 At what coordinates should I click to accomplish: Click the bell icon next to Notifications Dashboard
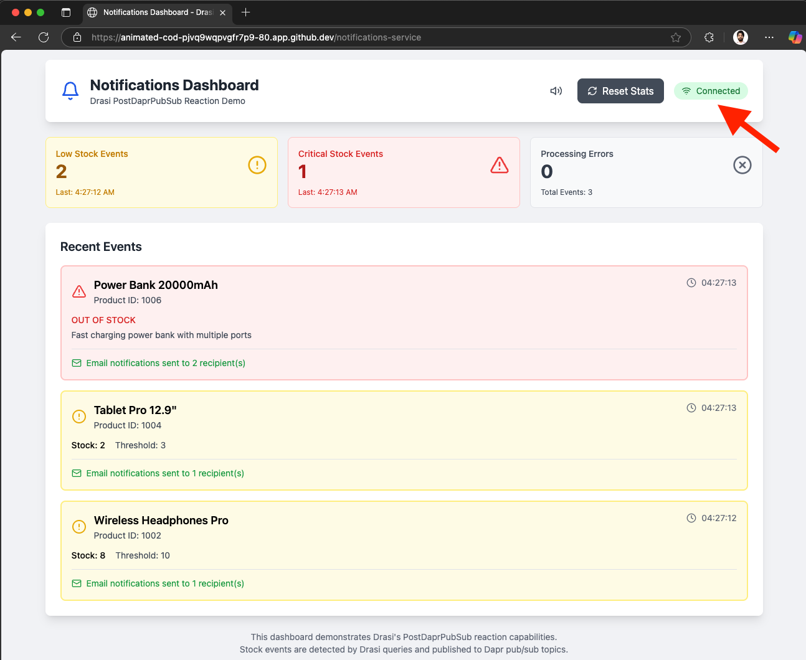[70, 90]
